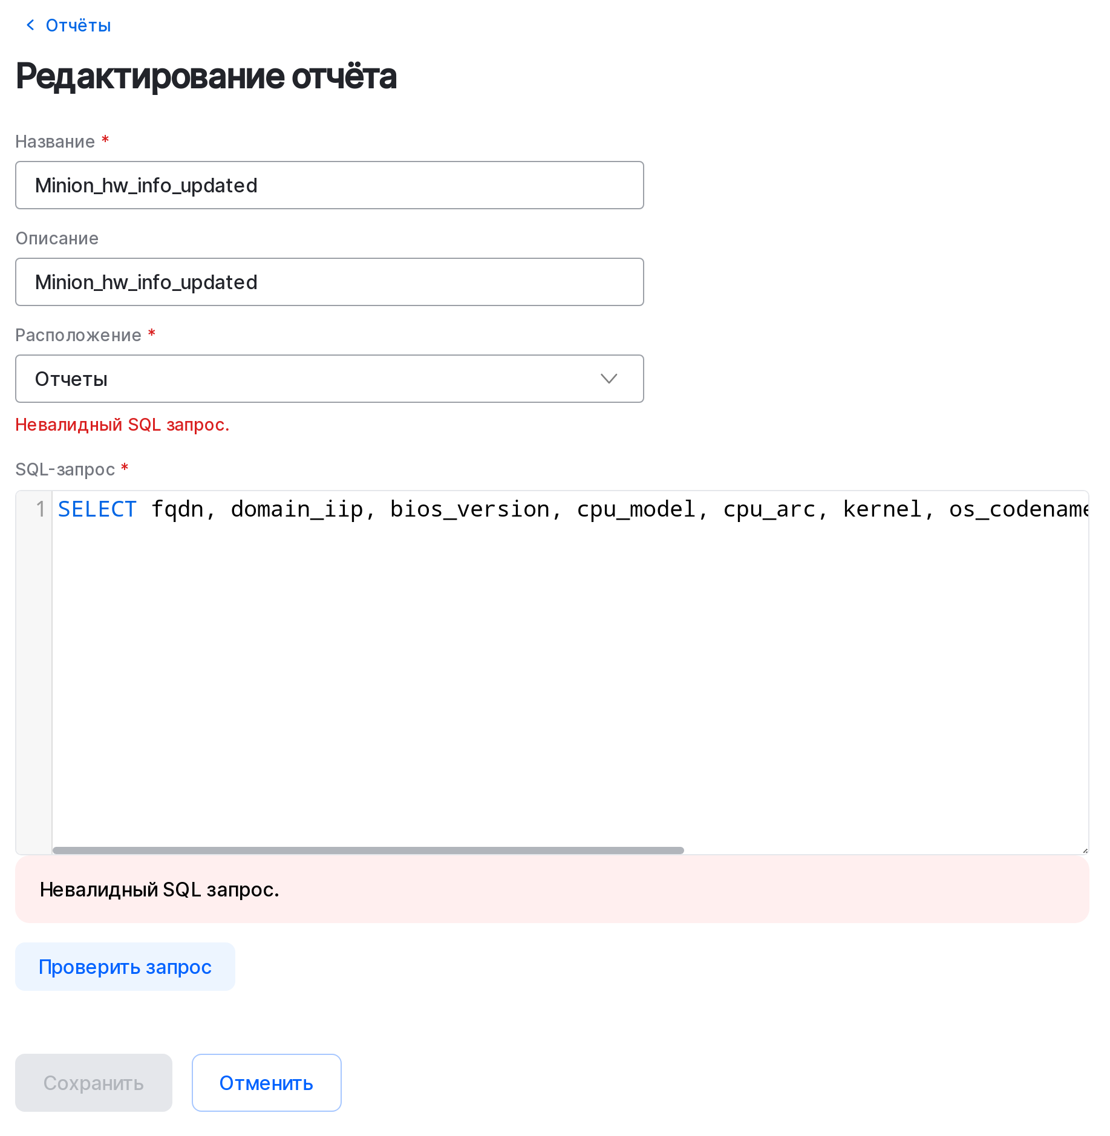1110x1136 pixels.
Task: Click the resize handle of SQL editor
Action: click(1085, 850)
